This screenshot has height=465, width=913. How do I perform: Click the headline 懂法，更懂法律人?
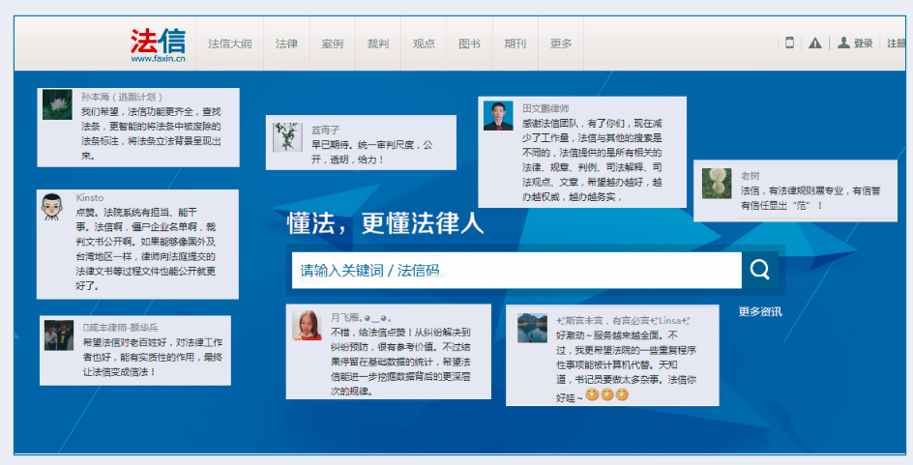pos(385,223)
